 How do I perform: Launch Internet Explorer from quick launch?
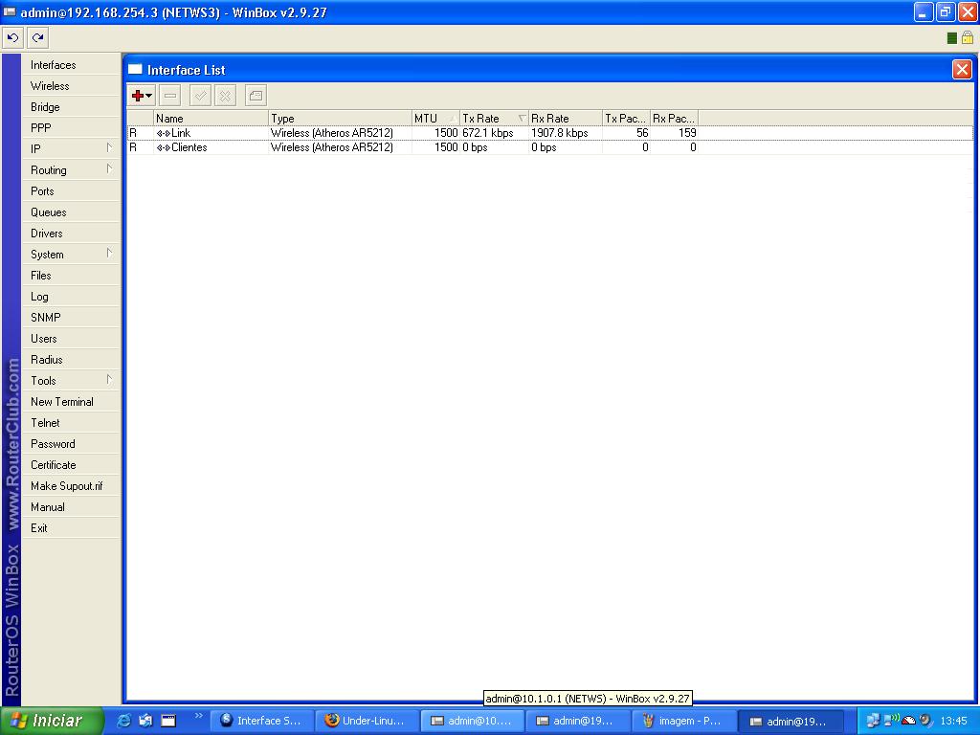coord(123,721)
